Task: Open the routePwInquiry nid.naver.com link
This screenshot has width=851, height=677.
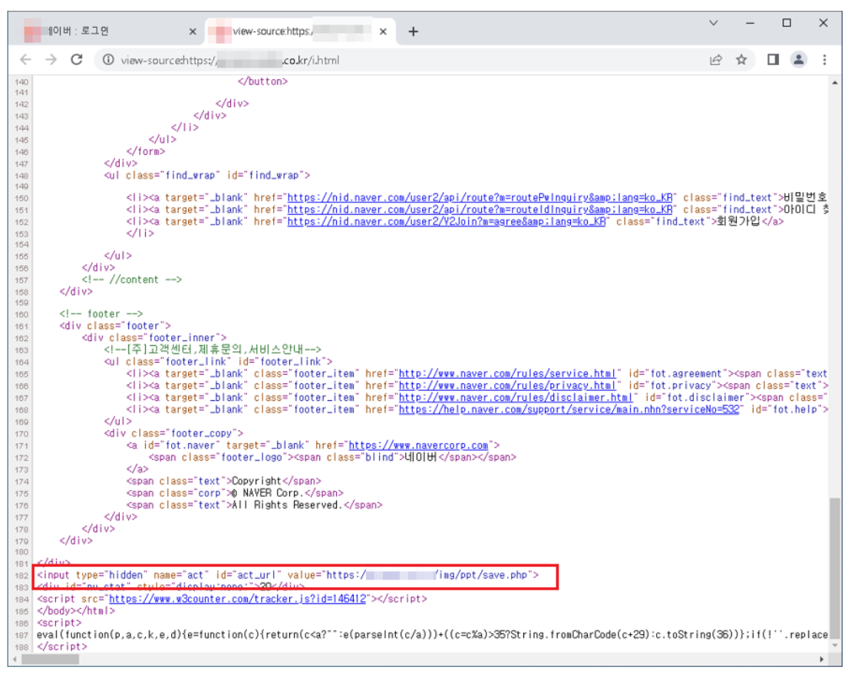Action: [480, 198]
